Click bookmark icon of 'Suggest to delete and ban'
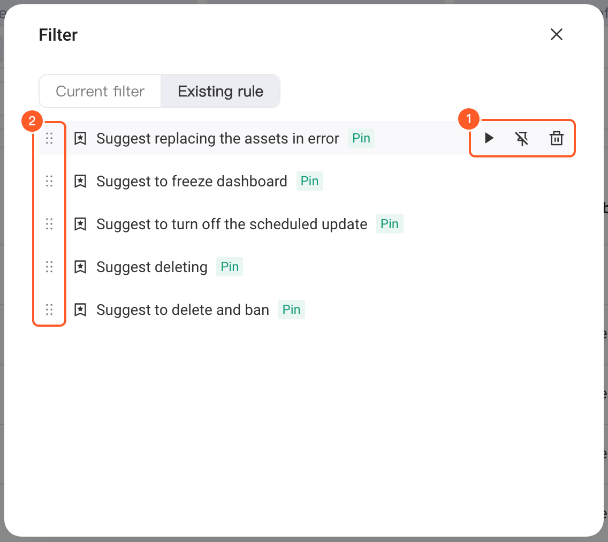608x542 pixels. coord(80,310)
